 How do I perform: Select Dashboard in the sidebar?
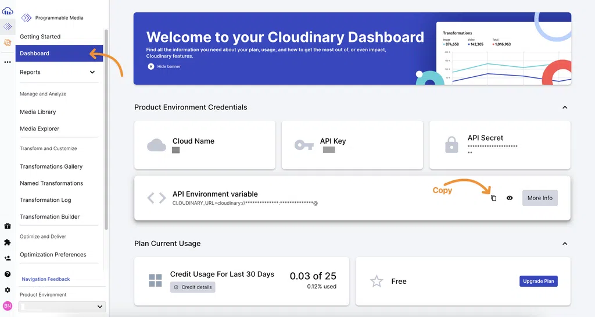(59, 53)
